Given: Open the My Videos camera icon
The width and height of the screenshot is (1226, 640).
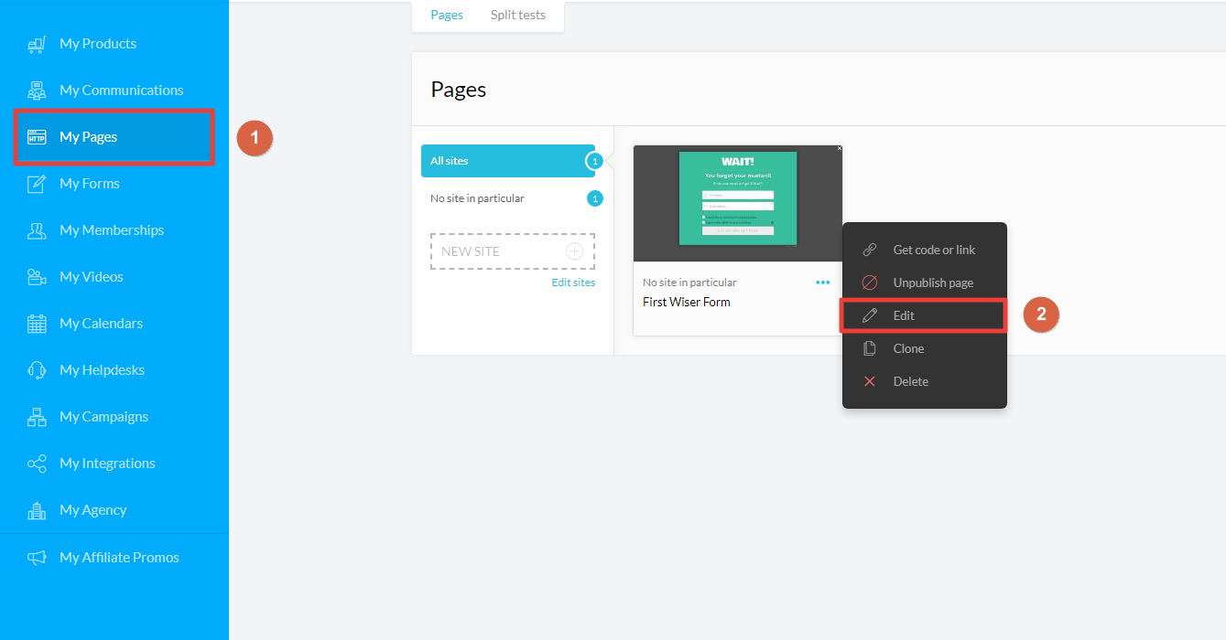Looking at the screenshot, I should pos(37,277).
